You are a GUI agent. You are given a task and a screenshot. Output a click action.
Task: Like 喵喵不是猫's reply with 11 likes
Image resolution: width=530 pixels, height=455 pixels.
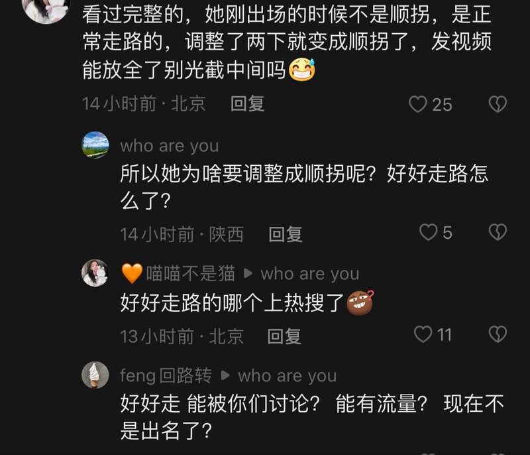pyautogui.click(x=423, y=334)
